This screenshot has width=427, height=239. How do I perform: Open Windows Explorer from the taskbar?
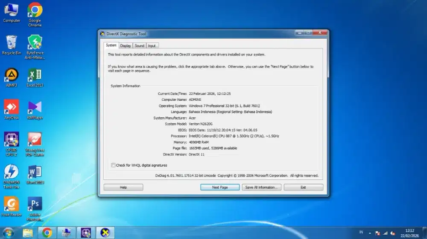pos(27,233)
